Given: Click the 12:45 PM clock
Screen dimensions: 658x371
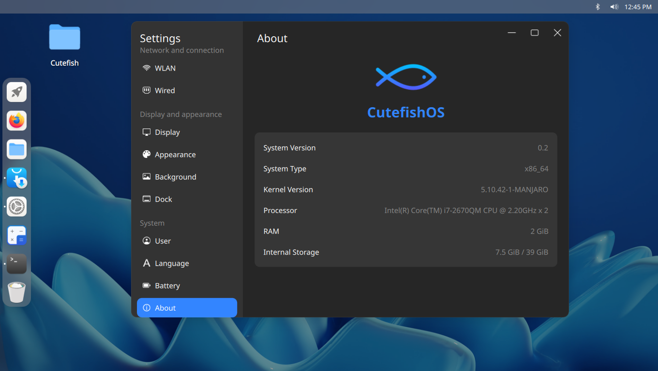Looking at the screenshot, I should pyautogui.click(x=638, y=7).
